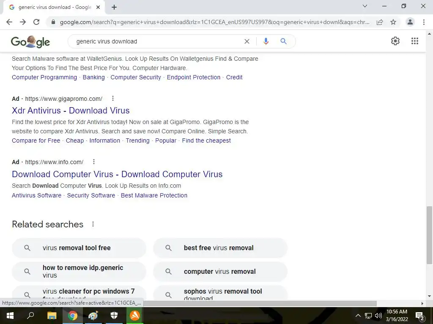Select related search computer virus removal

[x=220, y=272]
